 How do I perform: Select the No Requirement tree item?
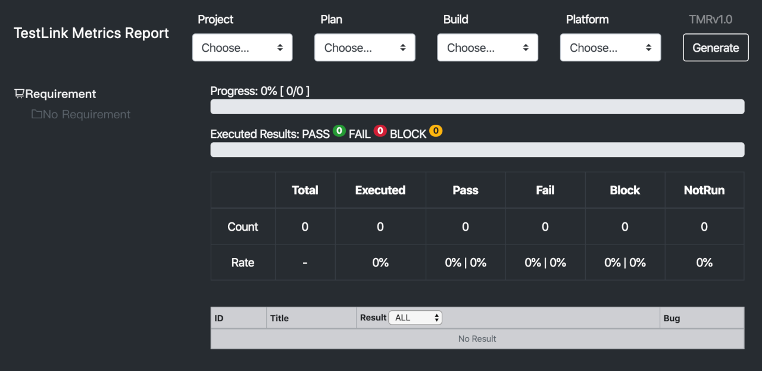click(x=86, y=114)
